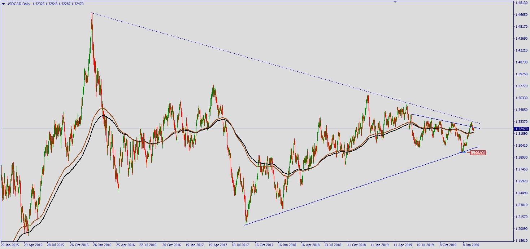530x249 pixels.
Task: Click the 29 Jan 2015 date on time axis
Action: point(10,245)
